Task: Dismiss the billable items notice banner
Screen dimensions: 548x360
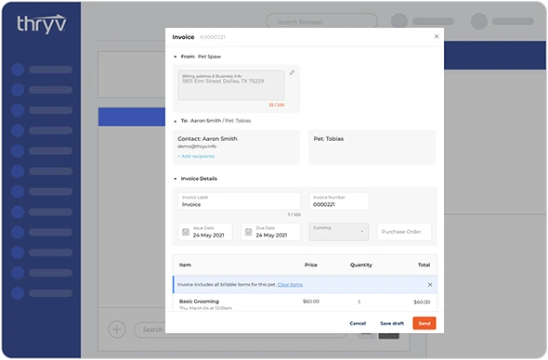Action: (x=430, y=285)
